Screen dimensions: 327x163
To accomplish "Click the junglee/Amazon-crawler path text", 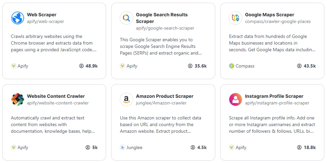I will pyautogui.click(x=161, y=103).
